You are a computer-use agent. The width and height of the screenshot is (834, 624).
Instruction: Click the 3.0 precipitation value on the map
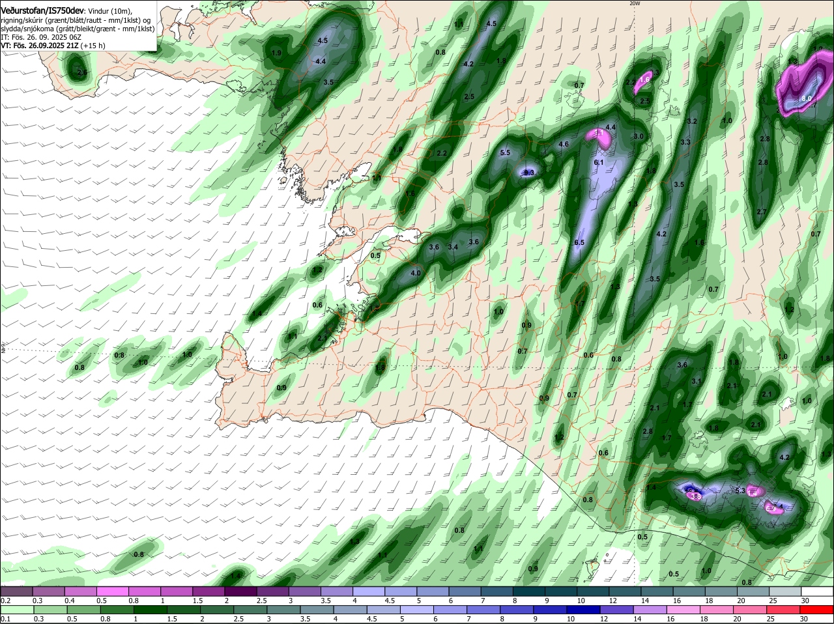pos(639,136)
